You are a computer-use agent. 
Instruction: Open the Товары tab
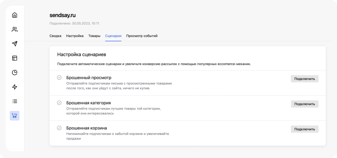[x=94, y=36]
